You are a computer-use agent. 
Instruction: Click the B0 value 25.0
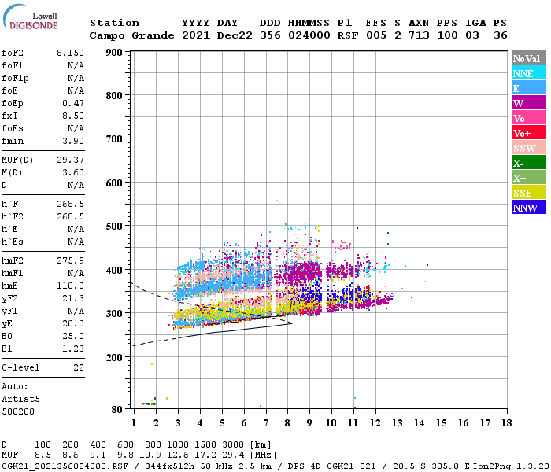[x=73, y=336]
